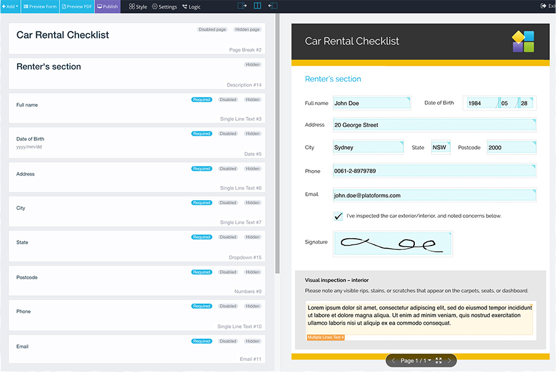556x372 pixels.
Task: Click the divider bar between the two panels
Action: [277, 184]
